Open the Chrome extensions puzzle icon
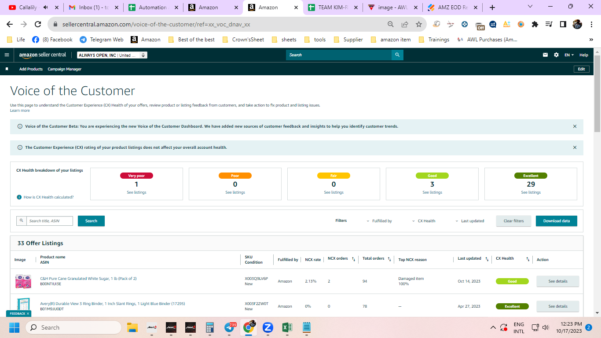Image resolution: width=601 pixels, height=338 pixels. coord(535,24)
